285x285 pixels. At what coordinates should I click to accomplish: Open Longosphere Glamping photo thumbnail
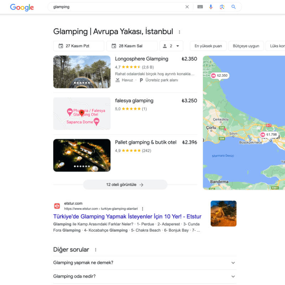pos(82,72)
